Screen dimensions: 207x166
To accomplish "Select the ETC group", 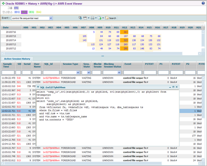I will click(16, 8).
